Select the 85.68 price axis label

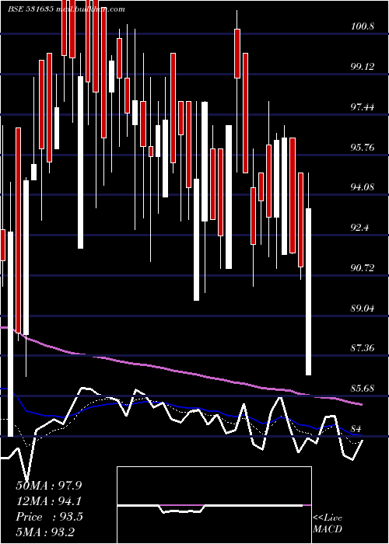363,389
